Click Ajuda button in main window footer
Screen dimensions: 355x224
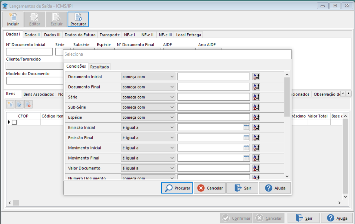(337, 218)
